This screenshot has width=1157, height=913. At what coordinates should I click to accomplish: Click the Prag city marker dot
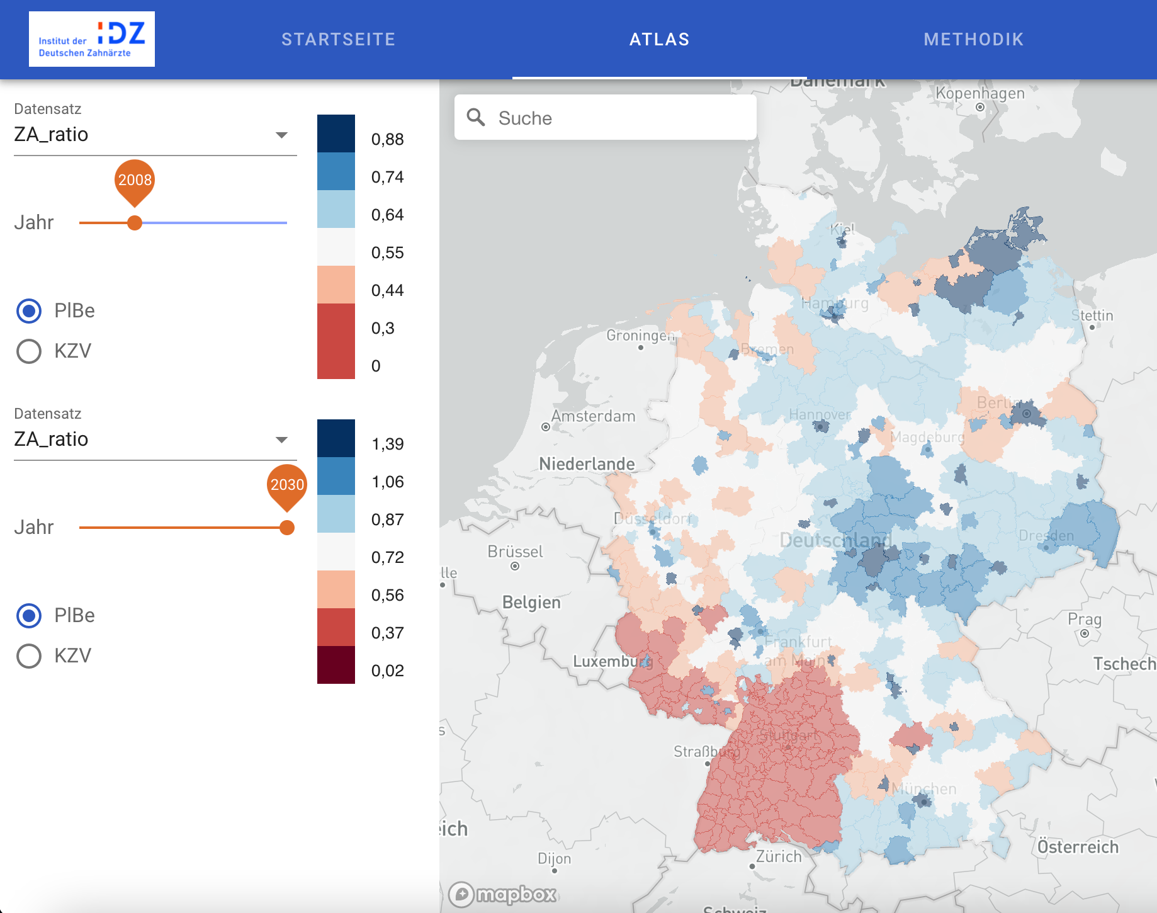pyautogui.click(x=1084, y=633)
